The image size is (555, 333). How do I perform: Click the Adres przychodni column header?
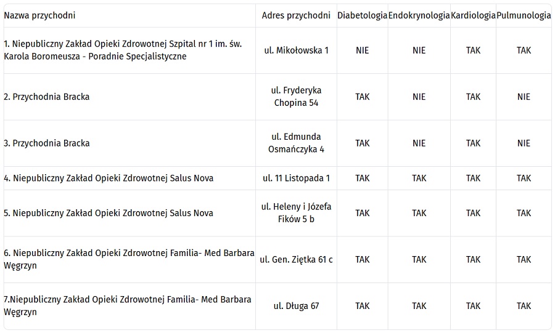[296, 15]
